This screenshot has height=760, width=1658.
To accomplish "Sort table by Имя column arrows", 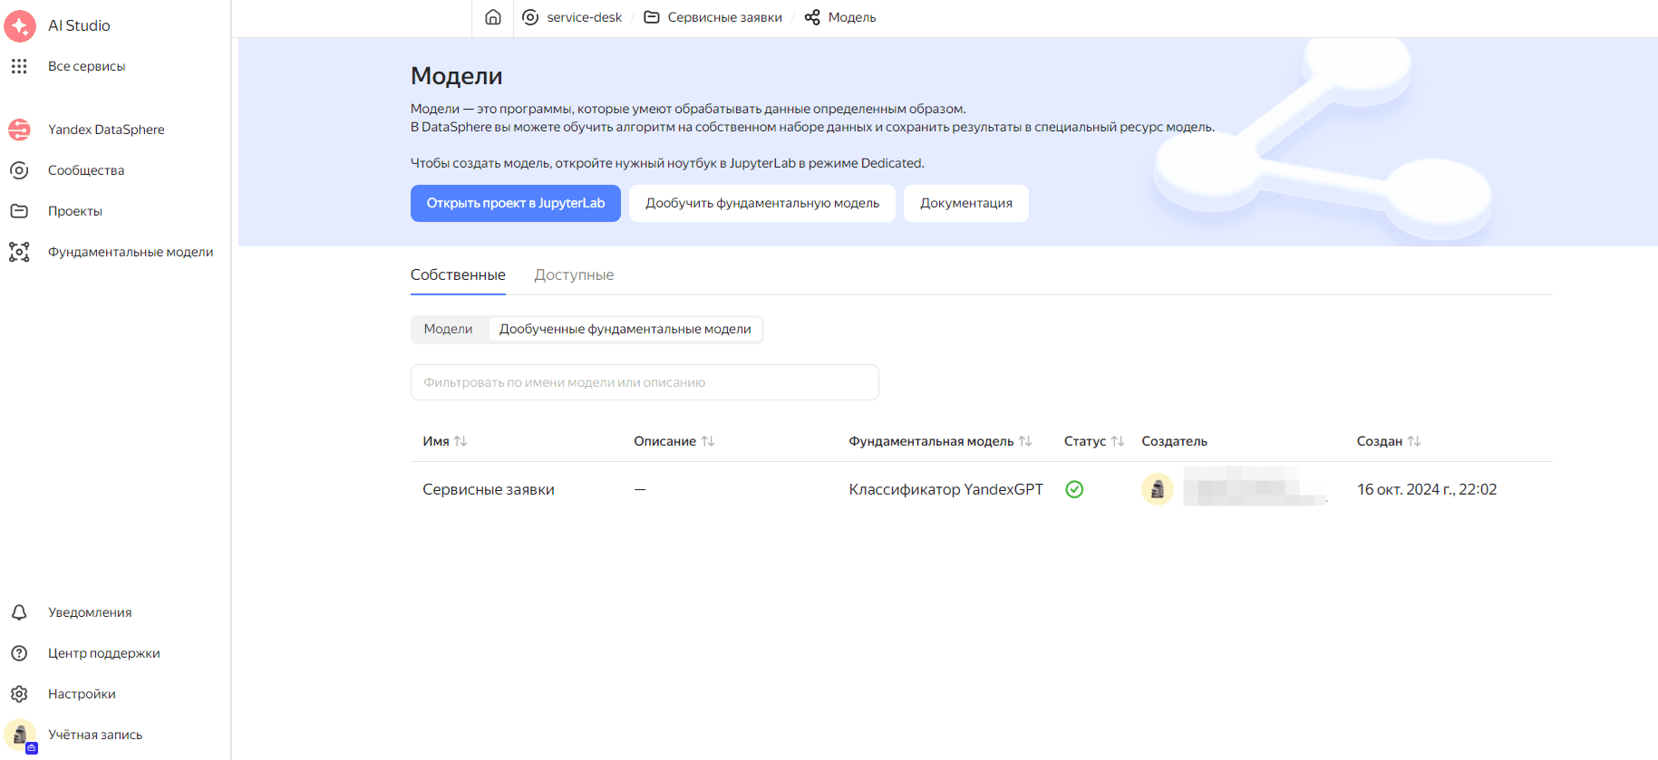I will [x=461, y=441].
